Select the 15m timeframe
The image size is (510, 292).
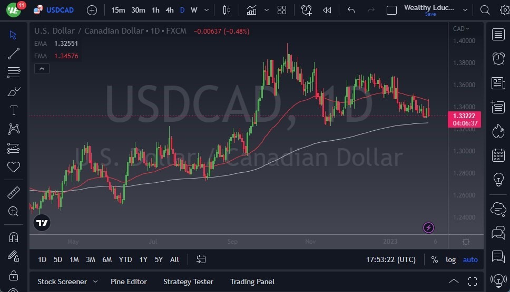point(118,10)
